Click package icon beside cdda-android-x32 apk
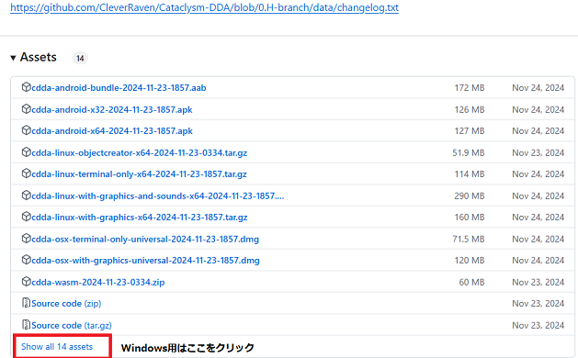578x358 pixels. tap(26, 109)
